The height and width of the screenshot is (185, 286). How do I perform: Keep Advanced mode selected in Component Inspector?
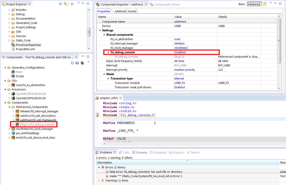click(x=254, y=4)
